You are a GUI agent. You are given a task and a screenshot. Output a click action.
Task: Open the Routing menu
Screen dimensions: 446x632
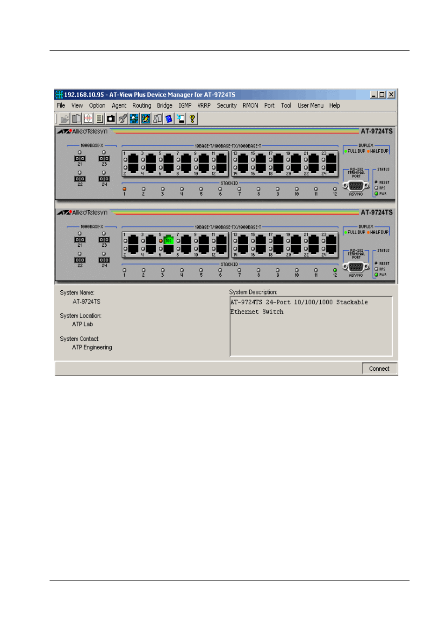[x=142, y=106]
